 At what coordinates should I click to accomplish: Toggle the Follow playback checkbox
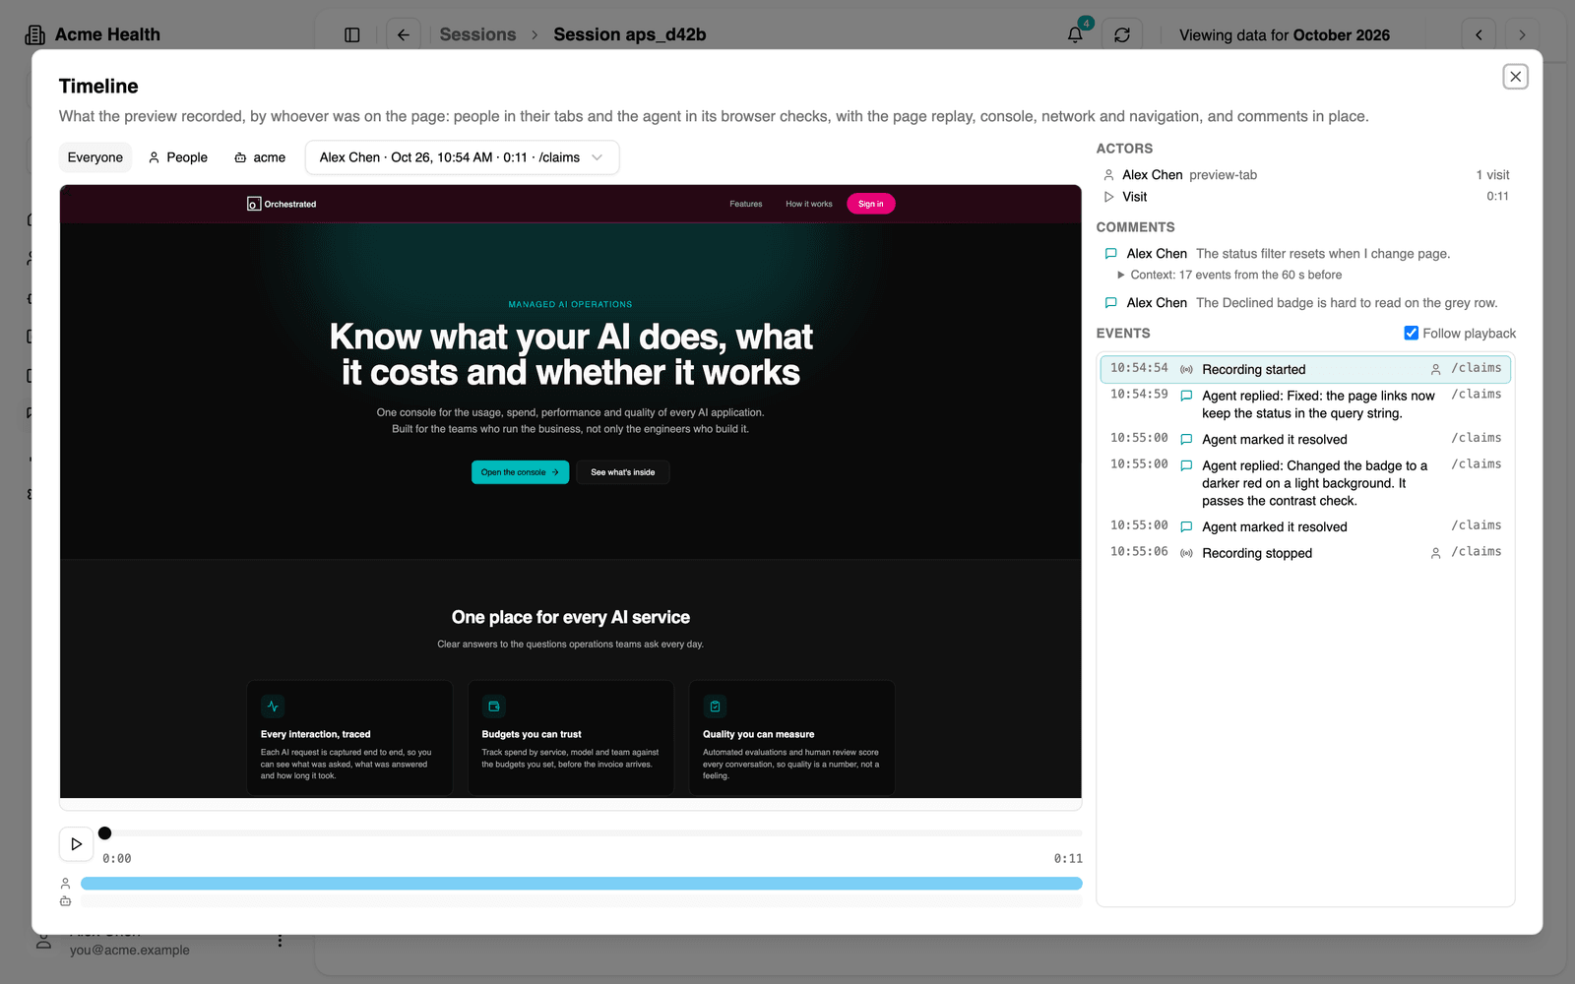1411,333
